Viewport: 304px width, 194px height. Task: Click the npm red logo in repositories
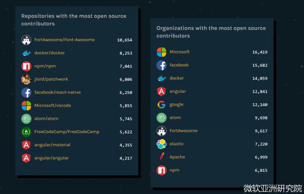click(26, 66)
